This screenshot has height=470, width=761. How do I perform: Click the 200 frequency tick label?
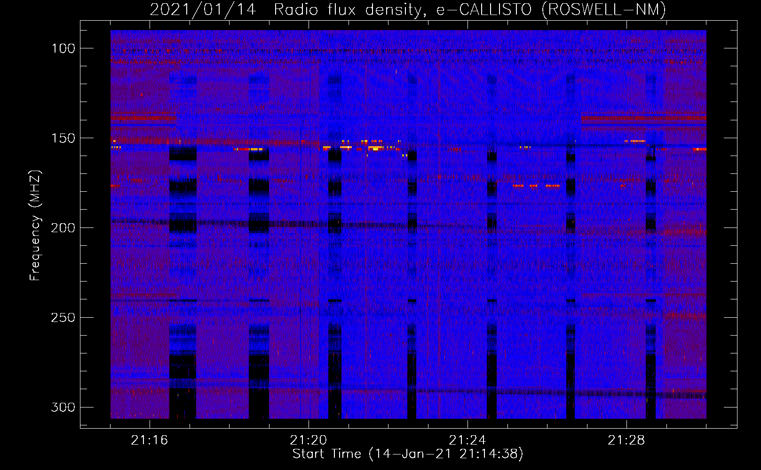pyautogui.click(x=63, y=228)
